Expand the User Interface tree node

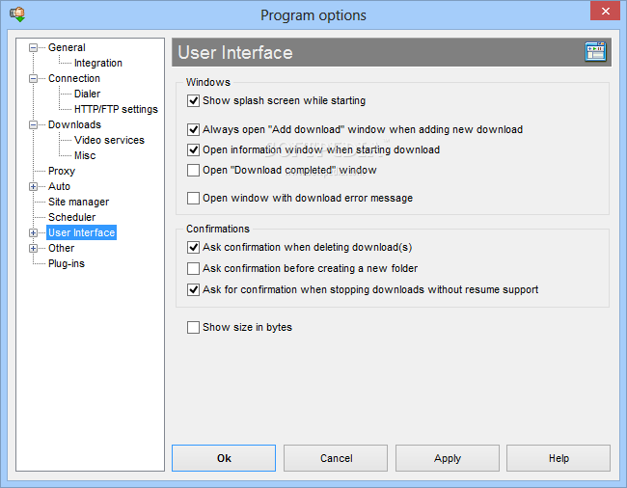(33, 233)
